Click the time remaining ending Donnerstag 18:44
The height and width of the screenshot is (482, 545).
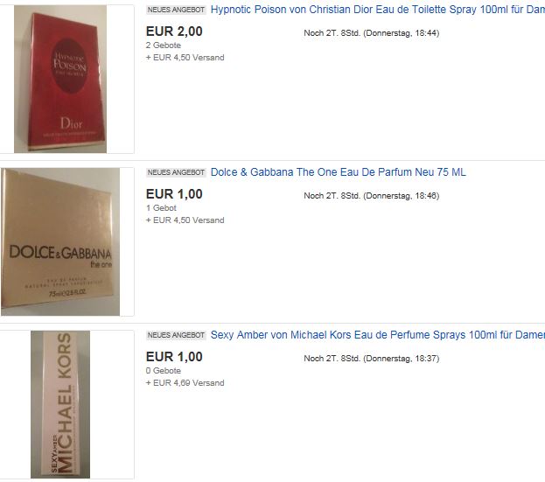click(372, 33)
